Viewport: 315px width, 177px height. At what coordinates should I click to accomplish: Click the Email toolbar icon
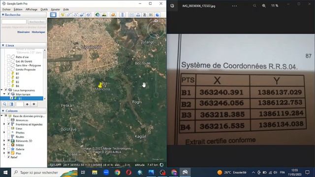131,15
